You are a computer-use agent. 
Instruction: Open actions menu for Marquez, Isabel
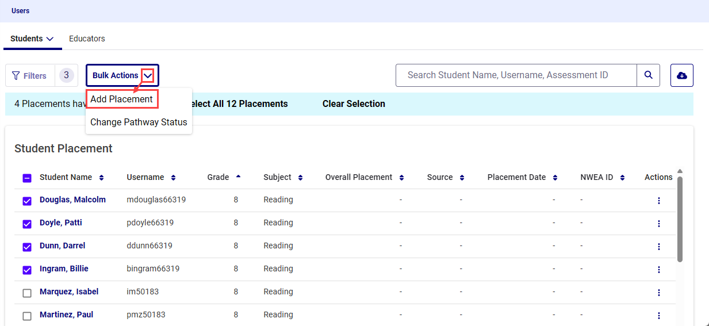(658, 293)
